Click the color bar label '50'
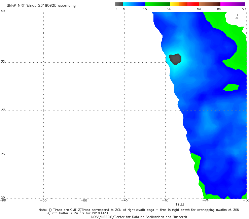 (199, 9)
